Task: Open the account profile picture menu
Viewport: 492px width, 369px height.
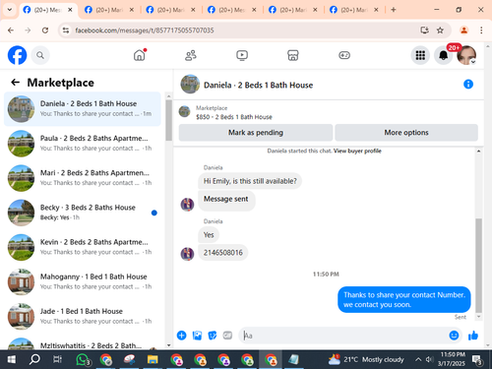Action: pos(466,55)
